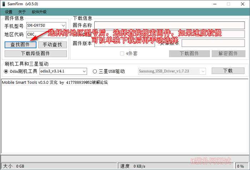This screenshot has width=250, height=170.
Task: Click the 下载降级固件 button
Action: (x=36, y=54)
